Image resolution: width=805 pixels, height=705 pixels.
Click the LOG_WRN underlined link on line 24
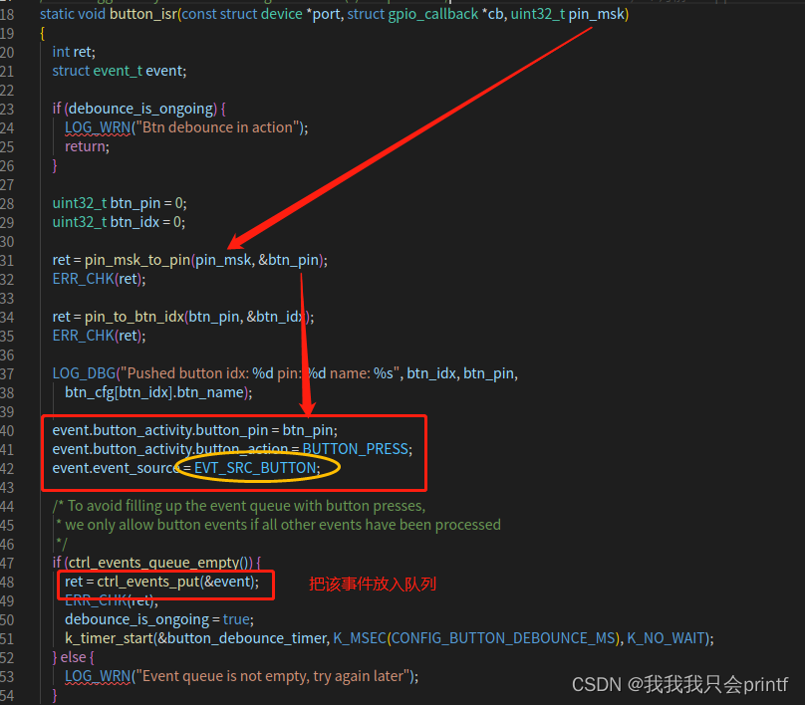point(97,126)
